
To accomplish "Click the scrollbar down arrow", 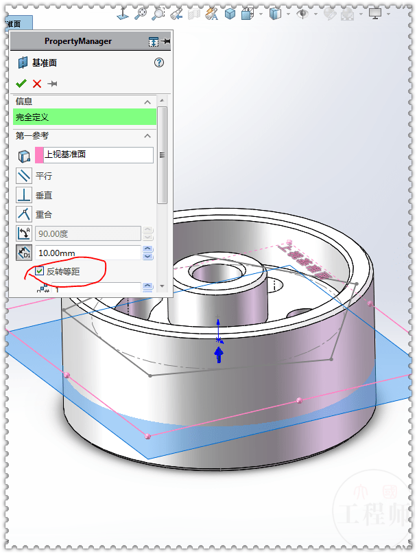I will pyautogui.click(x=162, y=286).
